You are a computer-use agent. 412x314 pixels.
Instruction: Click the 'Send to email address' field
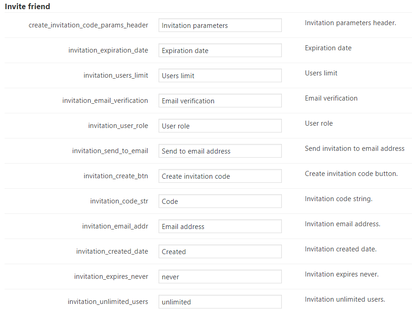(x=220, y=151)
